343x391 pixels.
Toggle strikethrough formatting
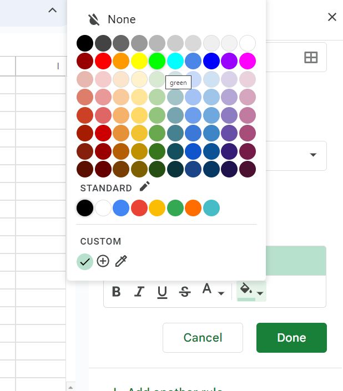(185, 291)
